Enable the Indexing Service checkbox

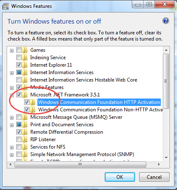19,57
